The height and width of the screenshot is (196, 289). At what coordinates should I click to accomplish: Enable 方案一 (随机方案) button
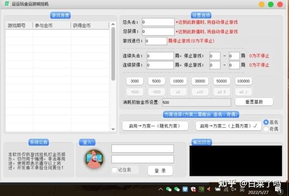pos(155,126)
